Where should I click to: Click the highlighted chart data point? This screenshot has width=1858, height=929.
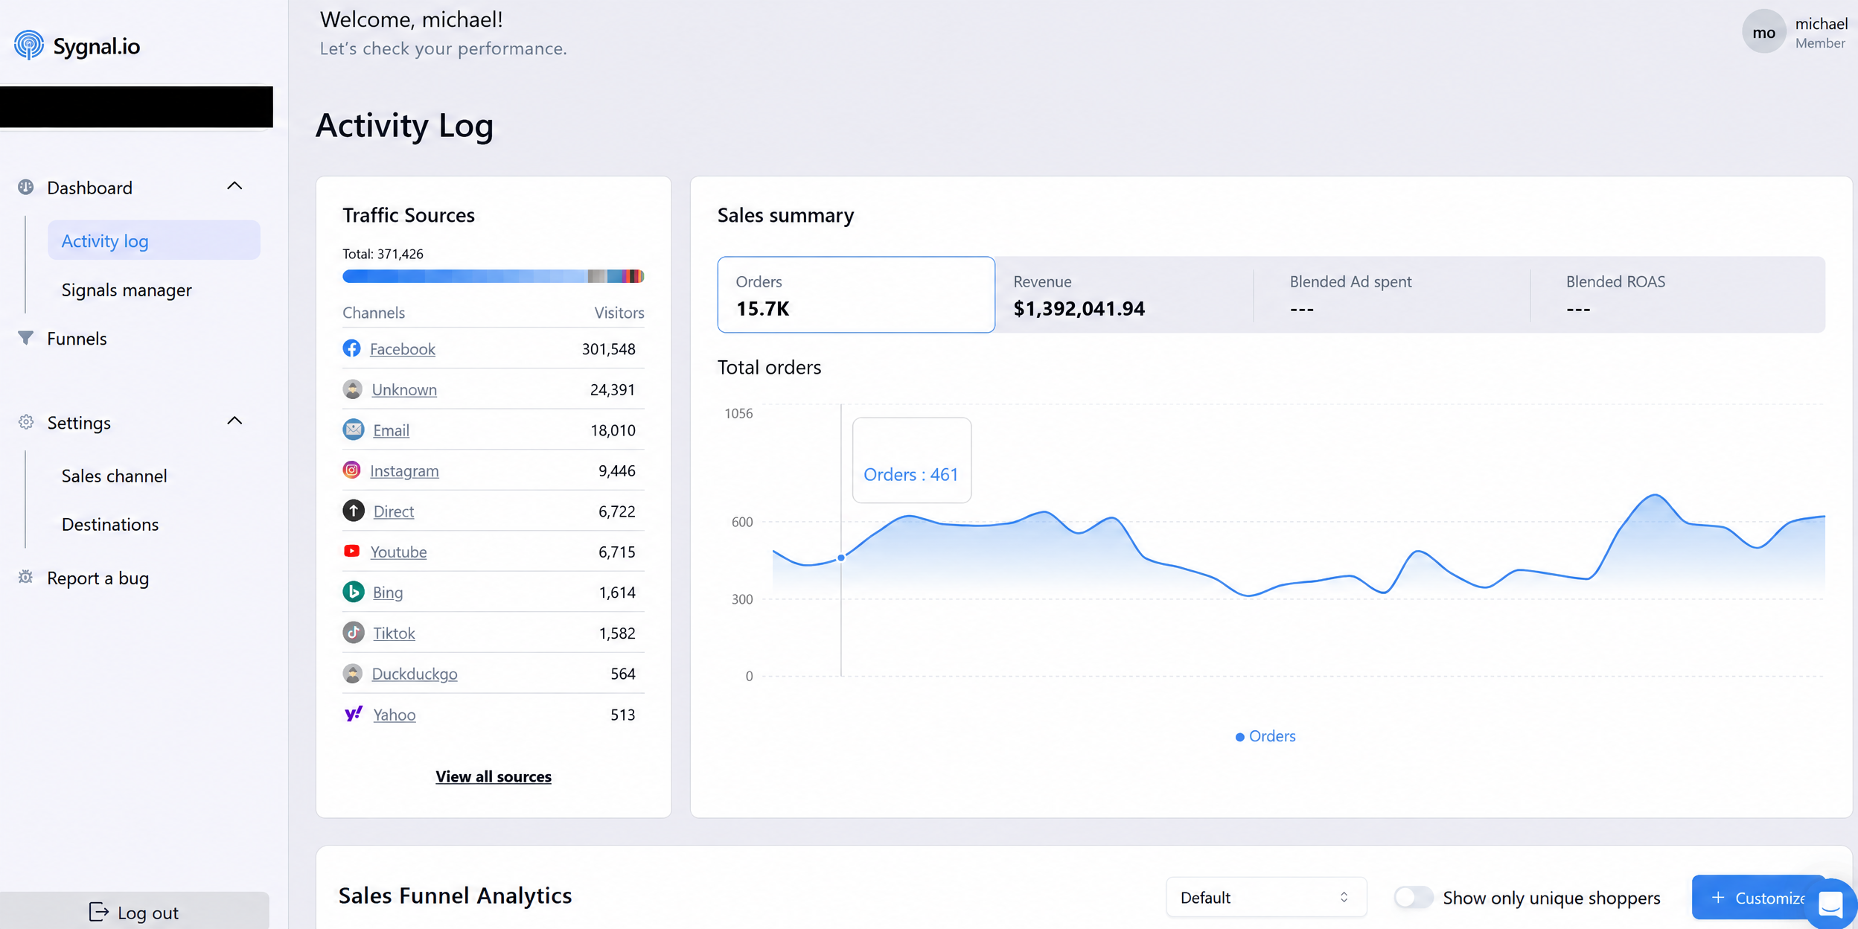click(x=841, y=558)
